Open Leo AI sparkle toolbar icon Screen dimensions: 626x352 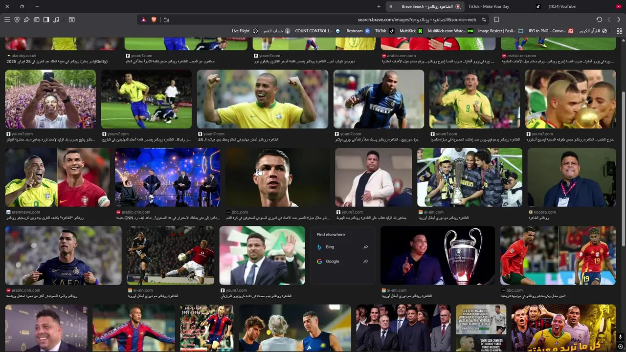pos(26,20)
